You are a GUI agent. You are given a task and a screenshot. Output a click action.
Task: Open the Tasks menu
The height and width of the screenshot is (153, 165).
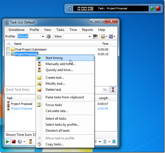click(x=60, y=30)
